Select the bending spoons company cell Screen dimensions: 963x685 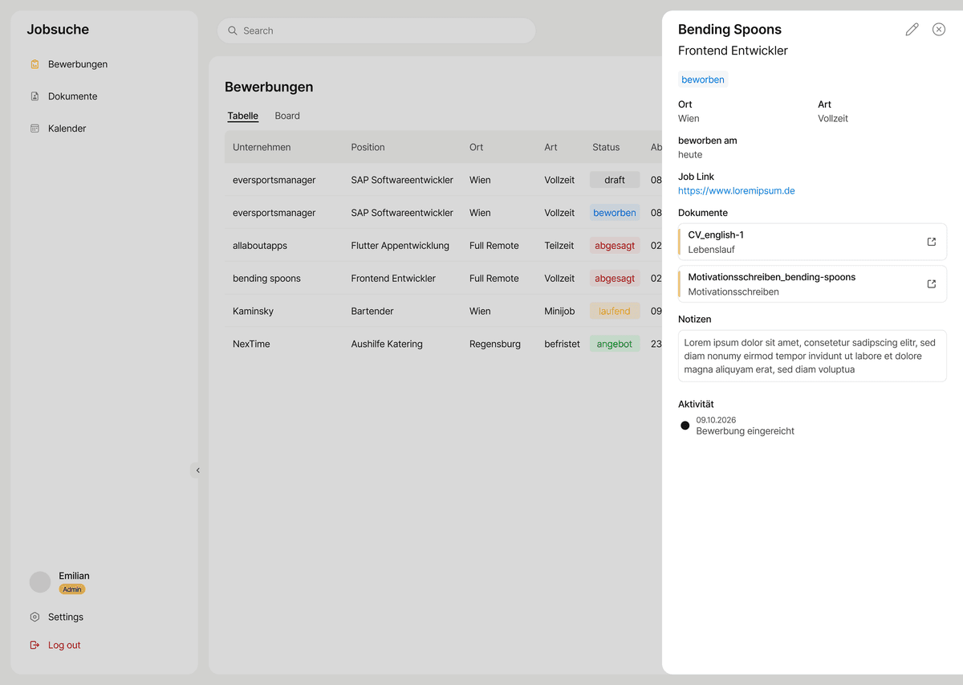click(x=266, y=279)
